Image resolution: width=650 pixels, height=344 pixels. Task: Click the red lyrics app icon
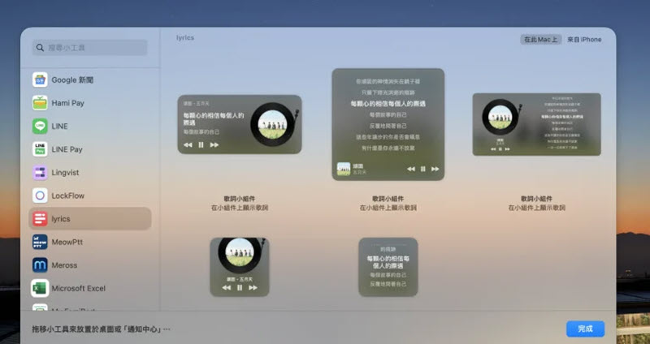click(x=40, y=218)
